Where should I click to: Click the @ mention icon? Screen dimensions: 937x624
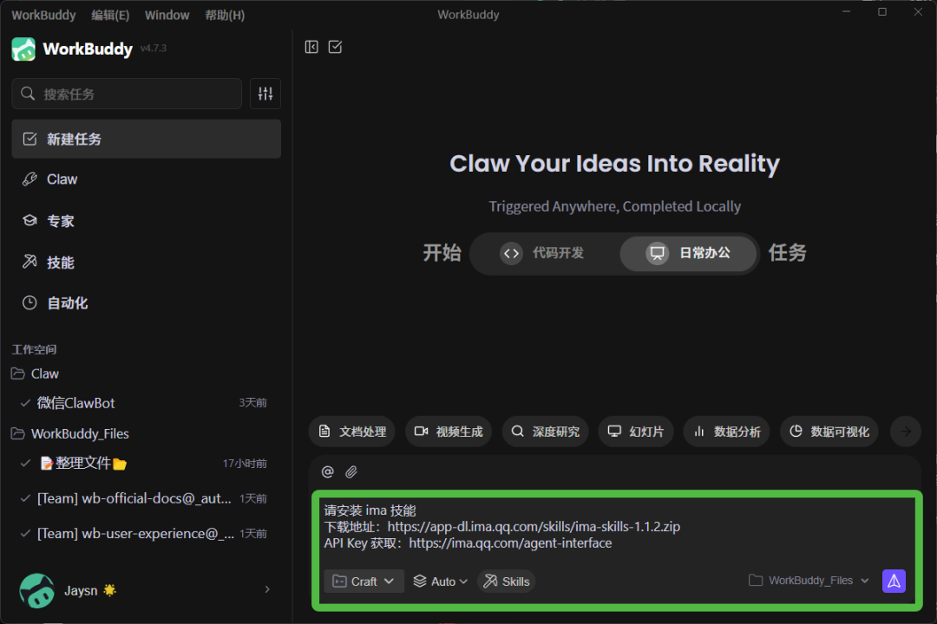click(x=328, y=471)
